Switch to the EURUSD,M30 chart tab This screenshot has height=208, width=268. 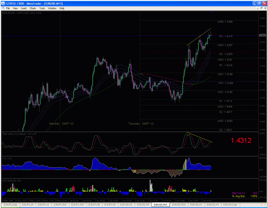(179, 205)
